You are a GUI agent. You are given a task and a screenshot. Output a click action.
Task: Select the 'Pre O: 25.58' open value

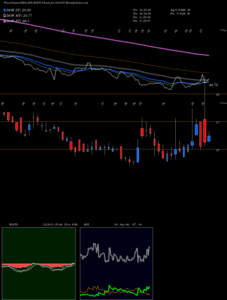point(142,10)
